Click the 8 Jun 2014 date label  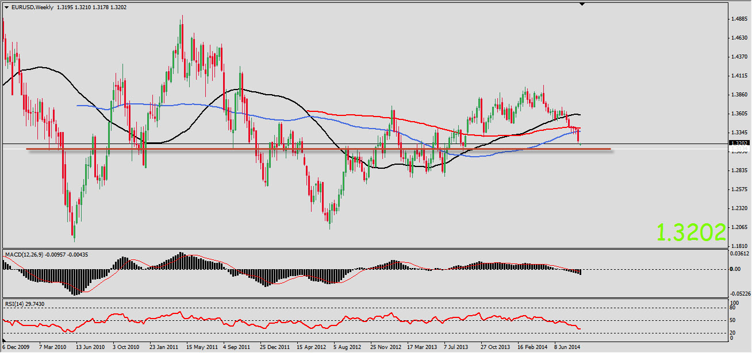pos(567,347)
